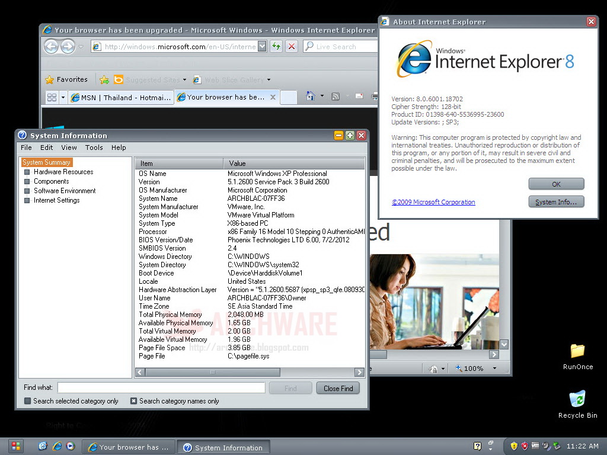Expand Components tree node

tap(27, 181)
